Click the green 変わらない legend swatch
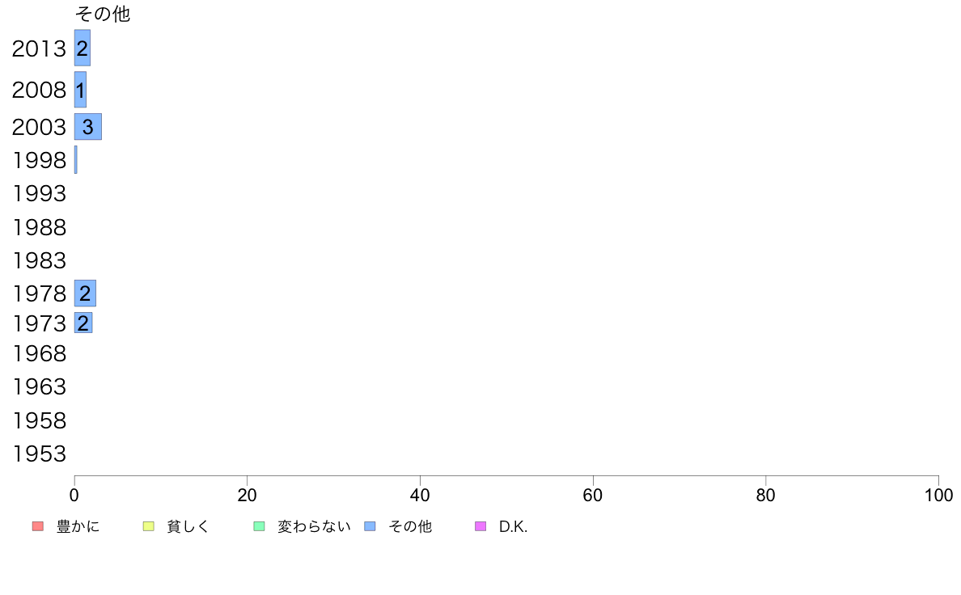Viewport: 961px width, 595px height. 259,526
